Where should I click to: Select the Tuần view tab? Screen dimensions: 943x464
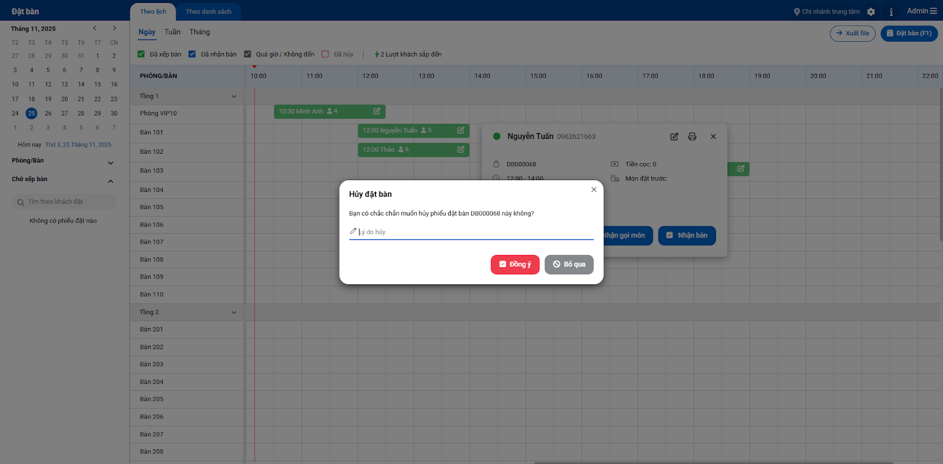pyautogui.click(x=173, y=32)
